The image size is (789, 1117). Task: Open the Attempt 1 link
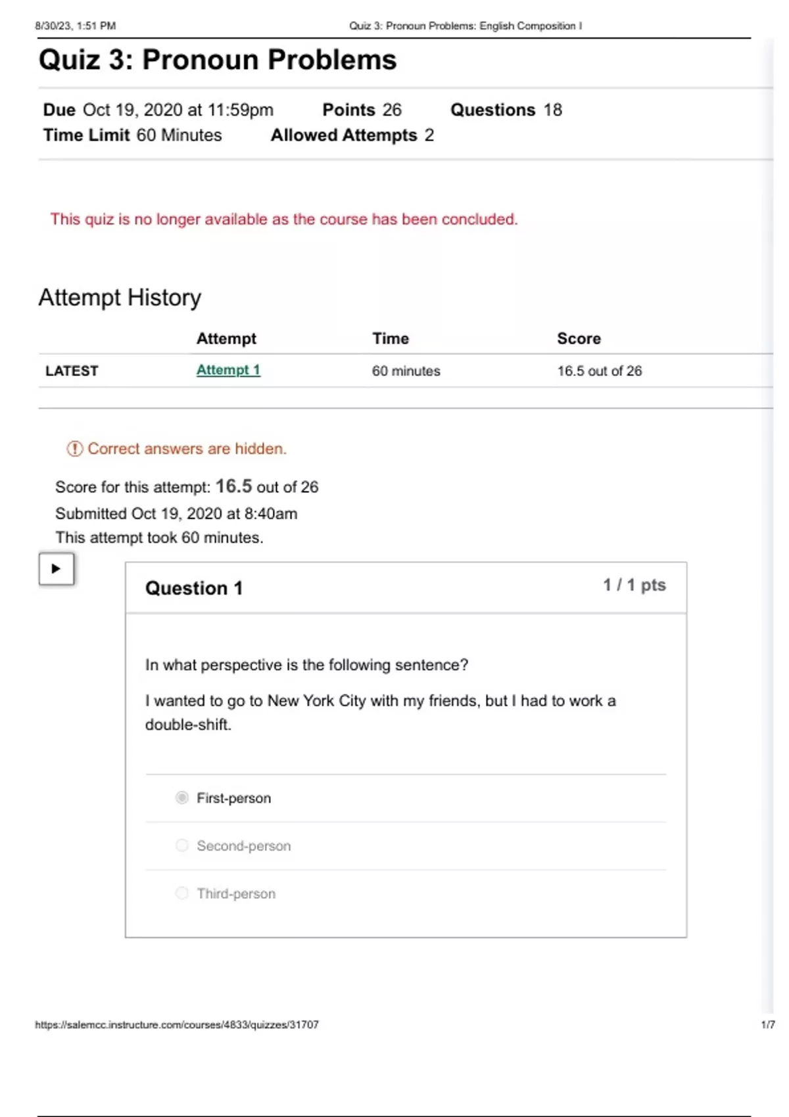pos(228,371)
